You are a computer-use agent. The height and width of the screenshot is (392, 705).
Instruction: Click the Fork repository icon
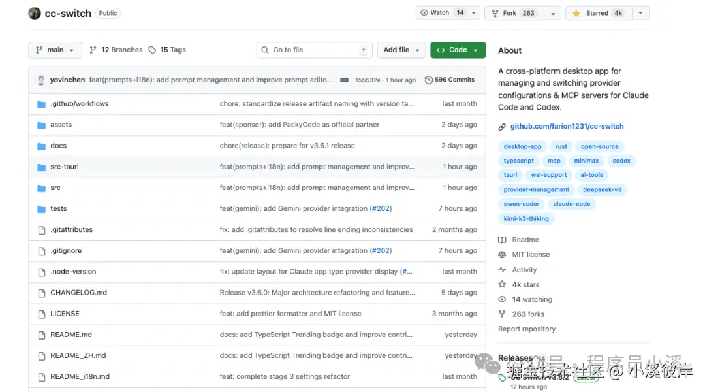[x=495, y=13]
